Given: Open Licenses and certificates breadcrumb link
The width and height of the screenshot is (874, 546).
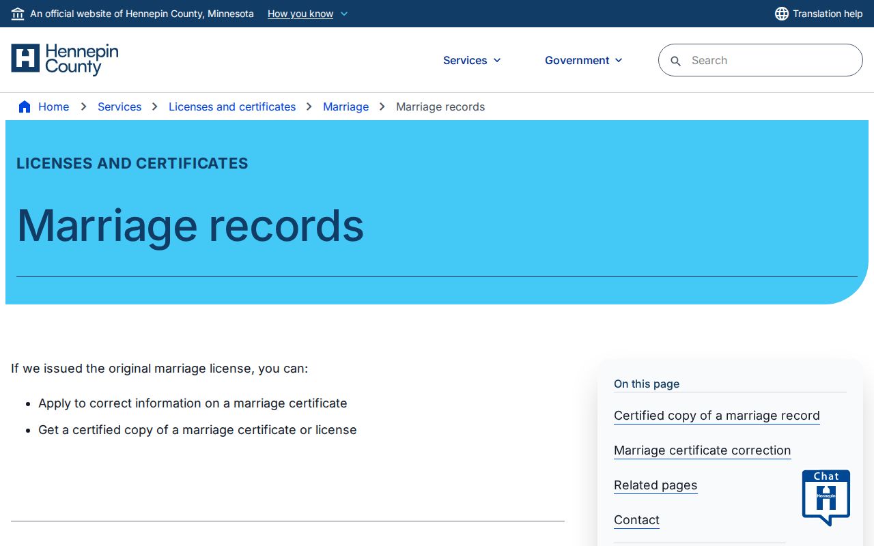Looking at the screenshot, I should pyautogui.click(x=232, y=106).
